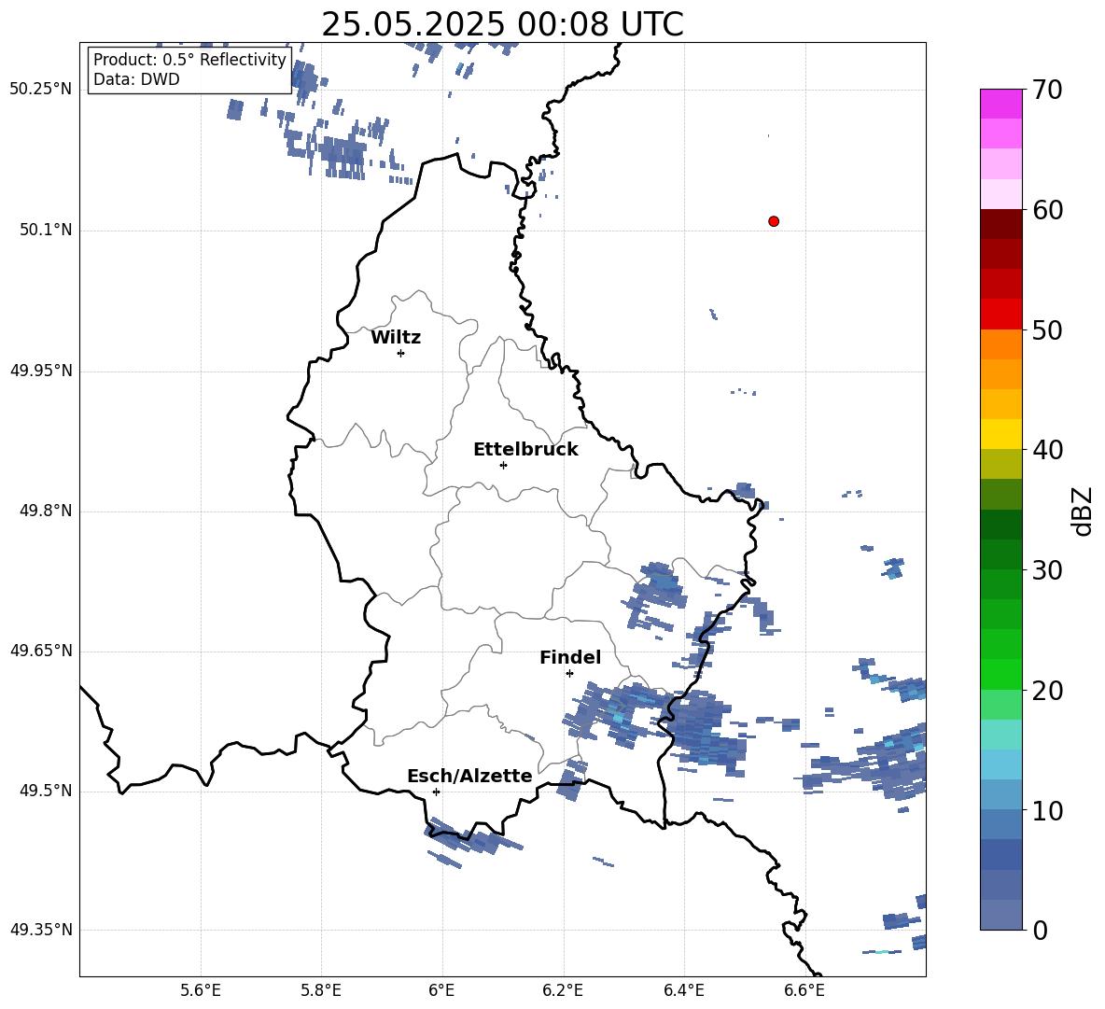Select the Ettelbruck label text

(x=525, y=450)
